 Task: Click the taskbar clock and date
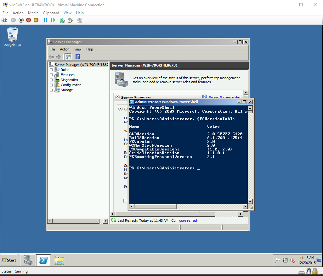pos(307,260)
